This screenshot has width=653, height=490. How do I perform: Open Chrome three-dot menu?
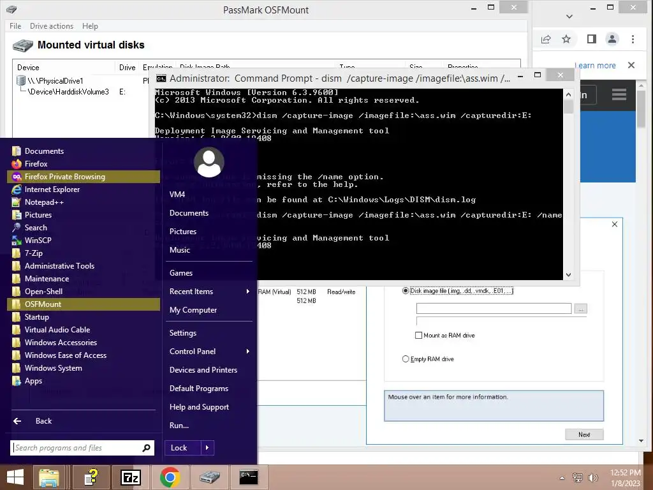pos(633,39)
